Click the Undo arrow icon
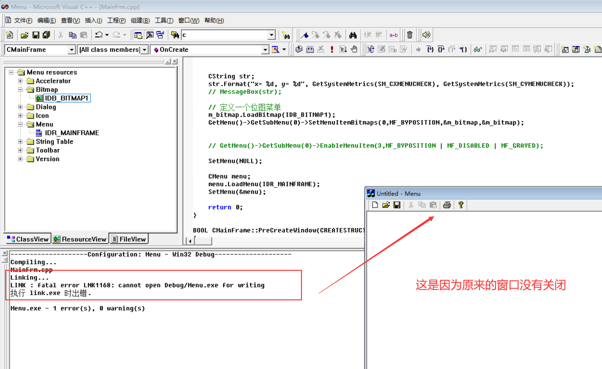This screenshot has width=602, height=369. [x=99, y=35]
